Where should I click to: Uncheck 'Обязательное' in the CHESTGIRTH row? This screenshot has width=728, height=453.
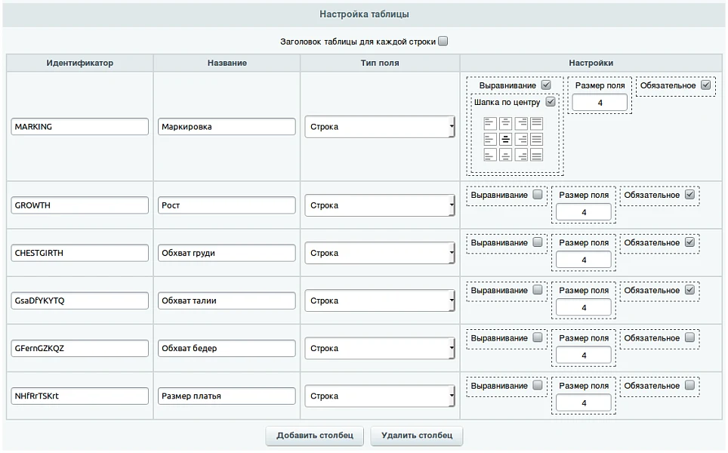pos(690,242)
